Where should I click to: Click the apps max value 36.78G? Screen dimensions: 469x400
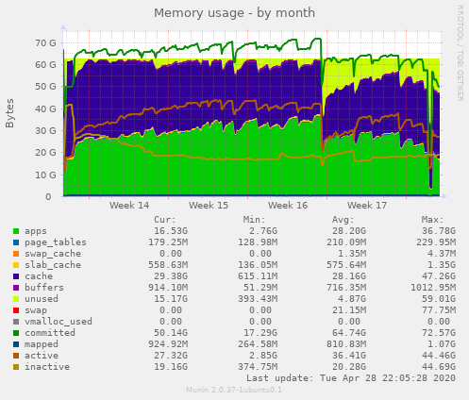[x=439, y=231]
